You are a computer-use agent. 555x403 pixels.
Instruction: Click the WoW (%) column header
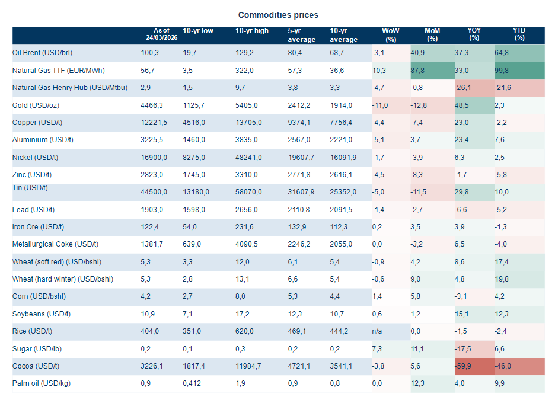tap(391, 34)
